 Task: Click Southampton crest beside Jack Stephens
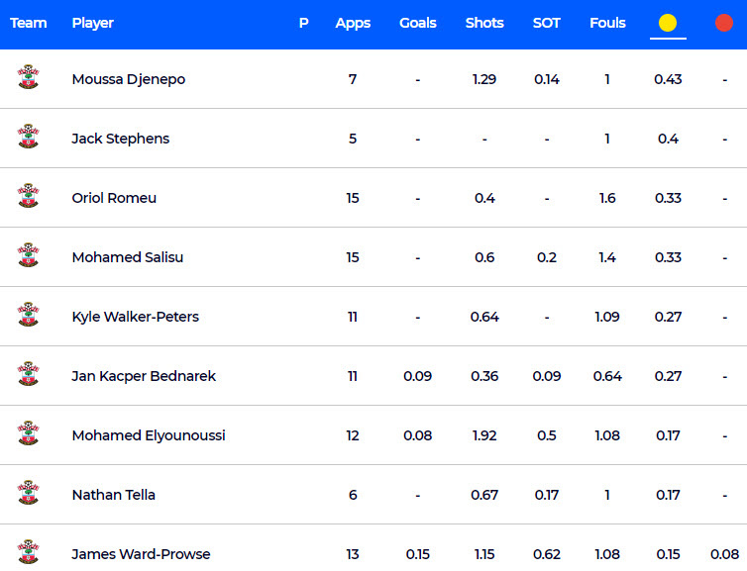(x=28, y=138)
